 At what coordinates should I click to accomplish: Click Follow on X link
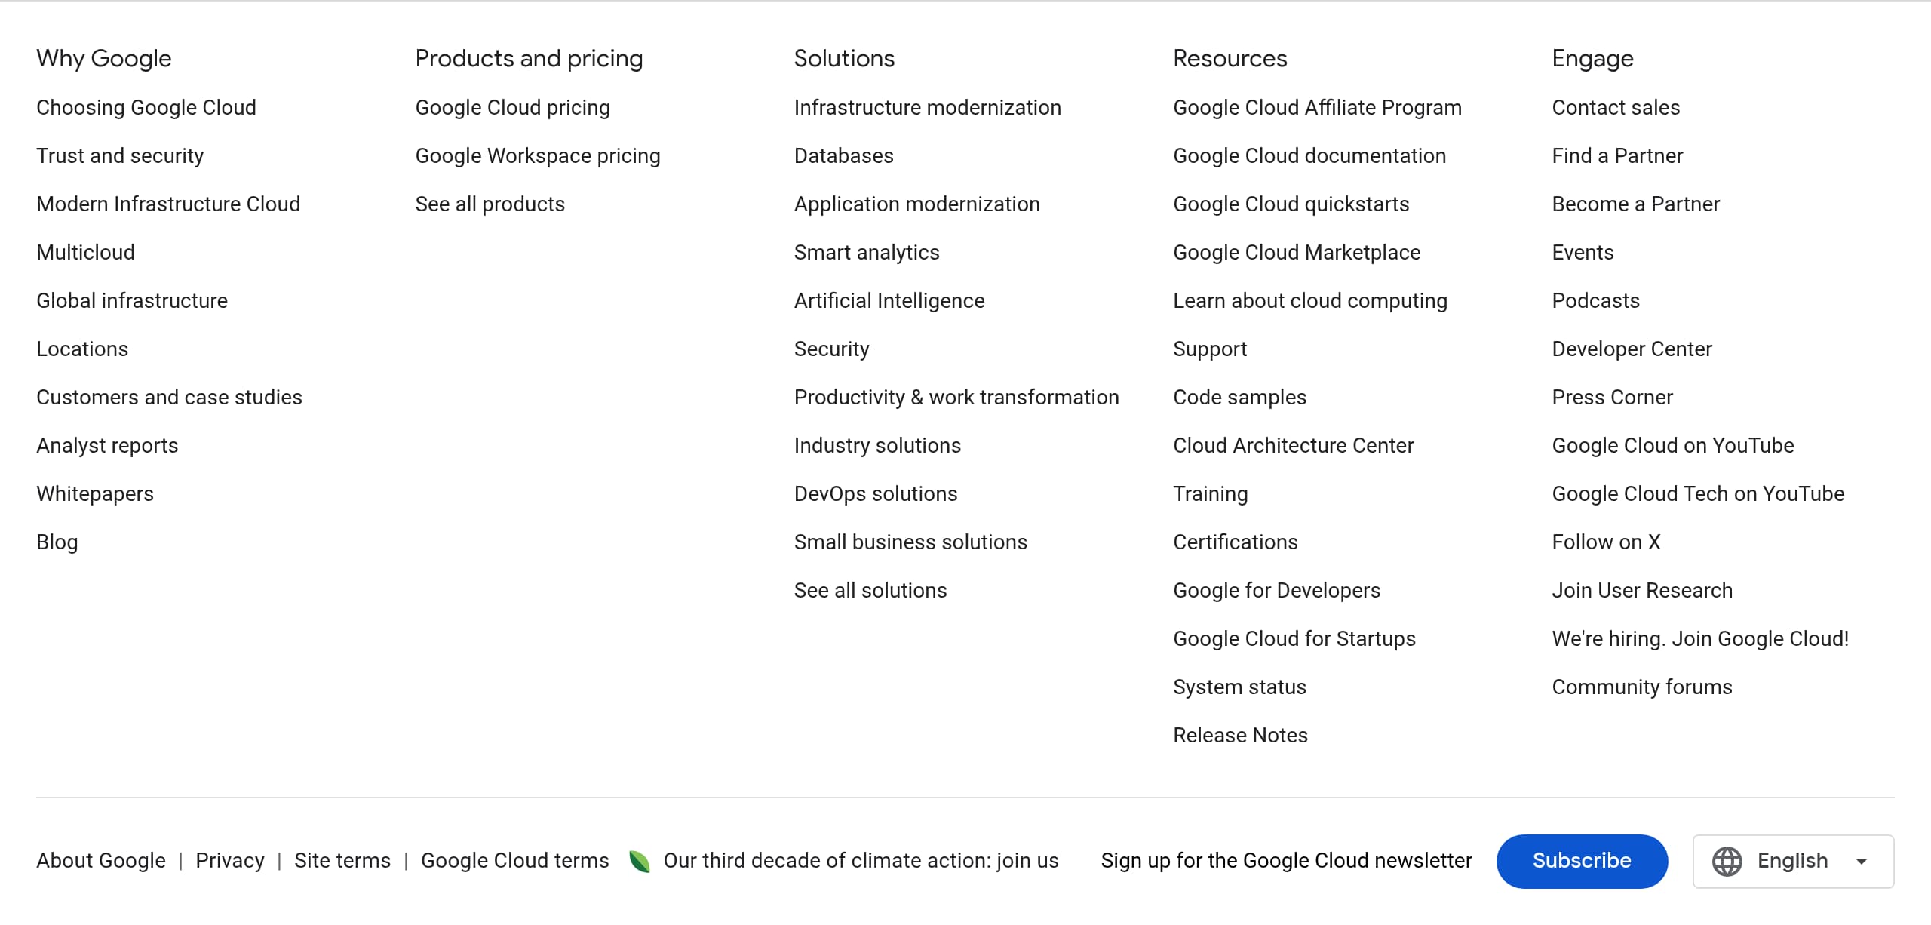[1606, 542]
